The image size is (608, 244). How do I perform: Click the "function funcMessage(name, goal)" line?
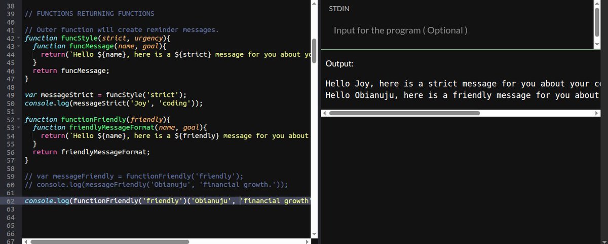(100, 46)
